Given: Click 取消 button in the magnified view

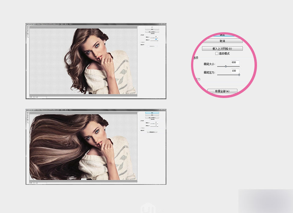Looking at the screenshot, I should click(x=222, y=41).
